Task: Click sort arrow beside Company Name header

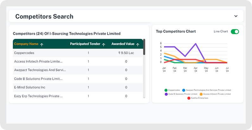Action: pos(42,44)
